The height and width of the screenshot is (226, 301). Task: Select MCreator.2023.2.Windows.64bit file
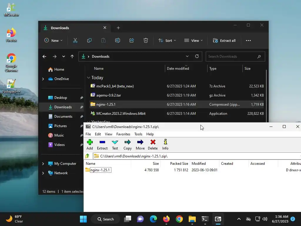coord(121,113)
